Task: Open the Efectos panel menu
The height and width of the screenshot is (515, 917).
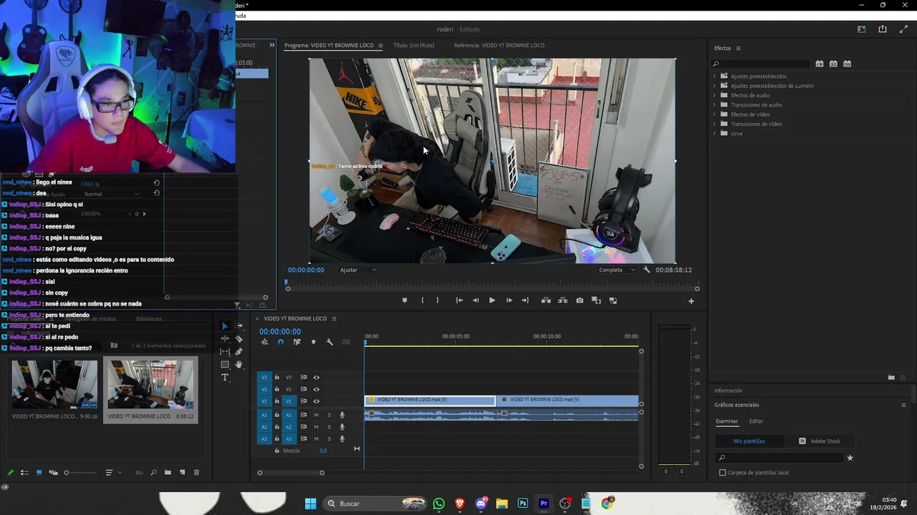Action: pos(738,48)
